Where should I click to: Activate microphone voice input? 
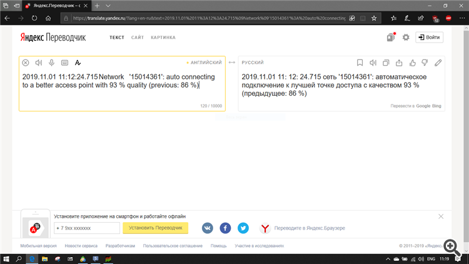pos(51,63)
